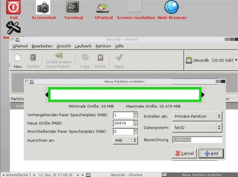Open the Network config wrench icon
The image size is (238, 177).
(x=13, y=27)
